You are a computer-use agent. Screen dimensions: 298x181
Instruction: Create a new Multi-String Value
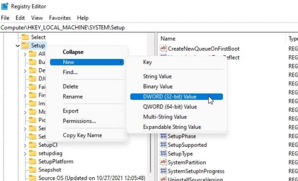click(x=165, y=117)
